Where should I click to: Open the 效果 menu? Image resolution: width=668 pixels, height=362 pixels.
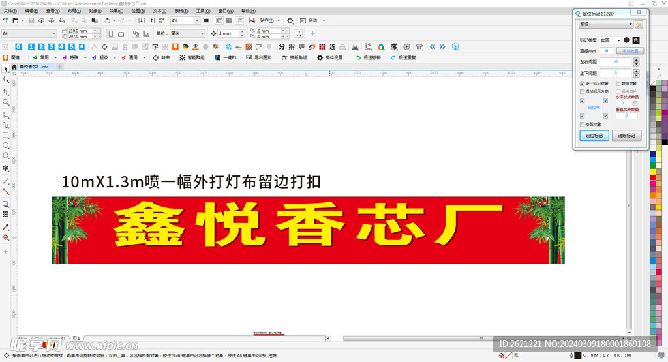coord(115,11)
